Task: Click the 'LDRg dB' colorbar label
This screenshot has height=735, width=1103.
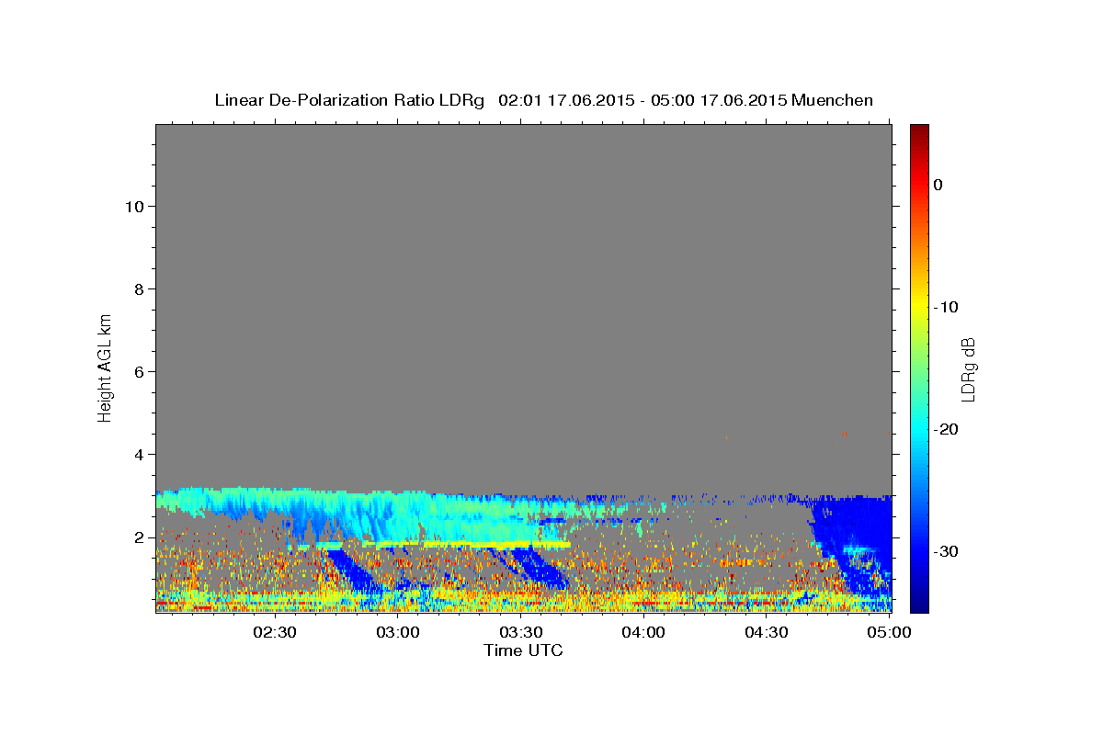Action: (x=968, y=368)
